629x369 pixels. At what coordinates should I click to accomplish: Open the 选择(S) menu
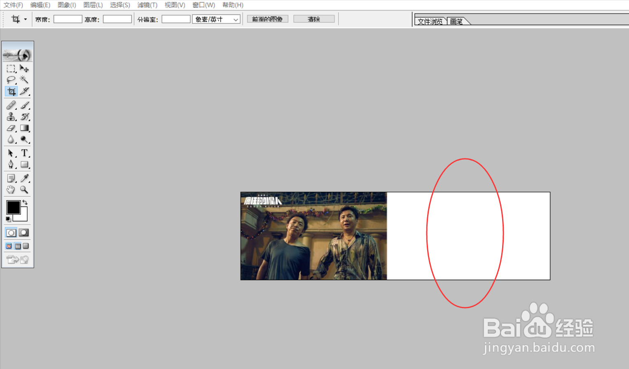click(x=120, y=5)
